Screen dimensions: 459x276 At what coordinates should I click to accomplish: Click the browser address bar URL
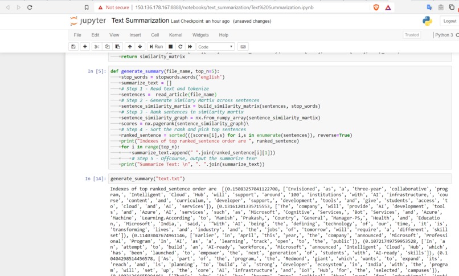[224, 7]
